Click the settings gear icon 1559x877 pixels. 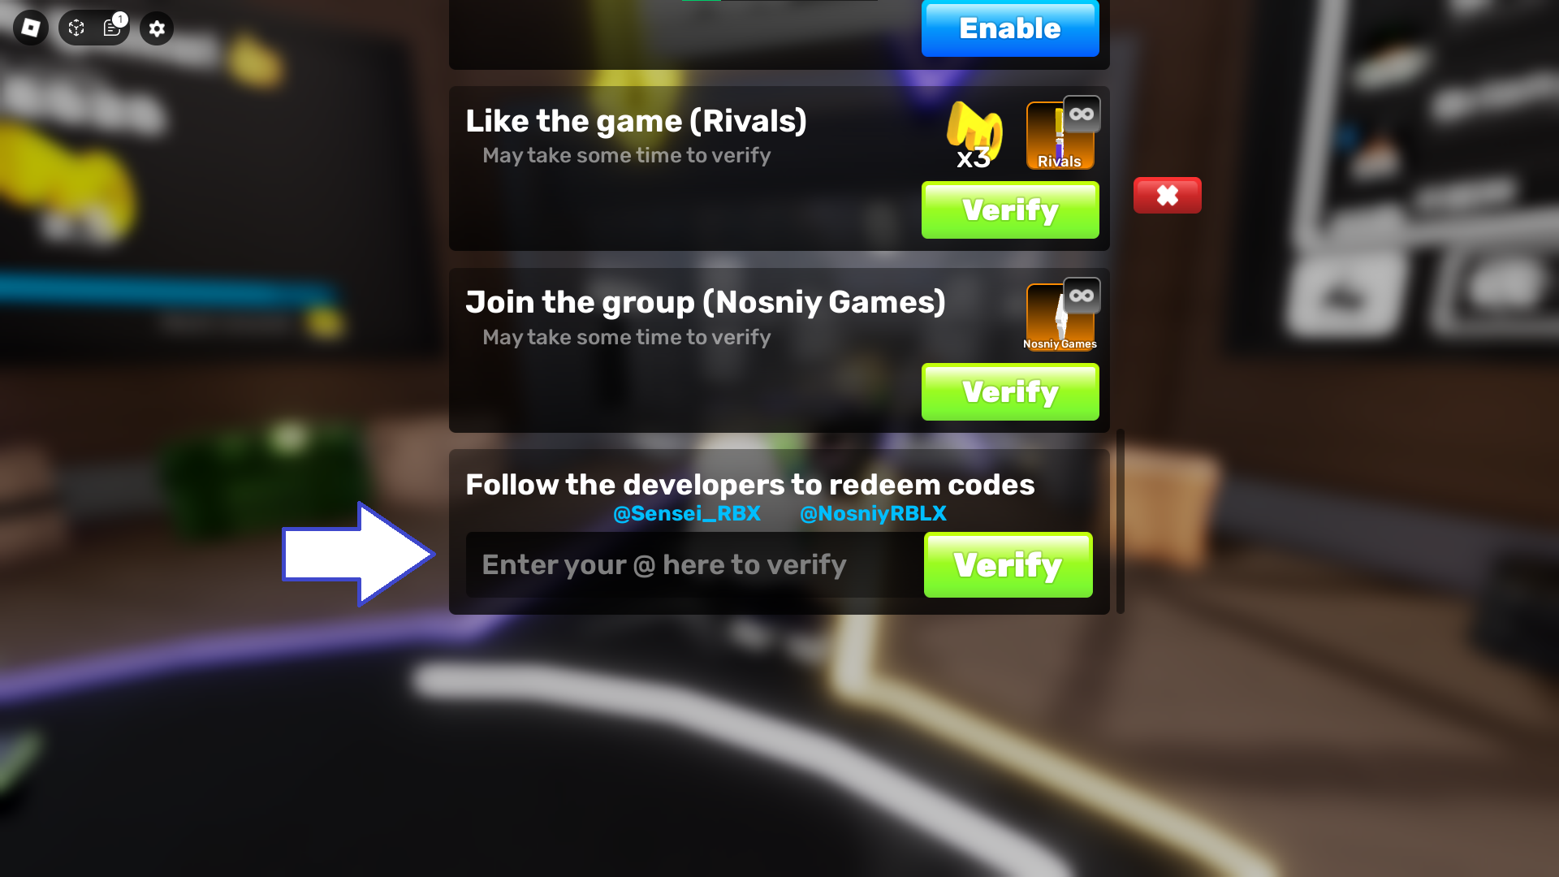tap(158, 28)
